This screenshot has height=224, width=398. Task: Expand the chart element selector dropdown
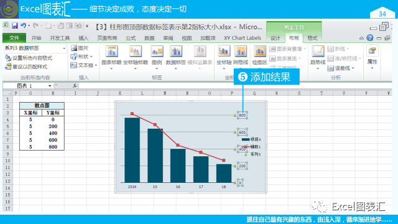64,49
